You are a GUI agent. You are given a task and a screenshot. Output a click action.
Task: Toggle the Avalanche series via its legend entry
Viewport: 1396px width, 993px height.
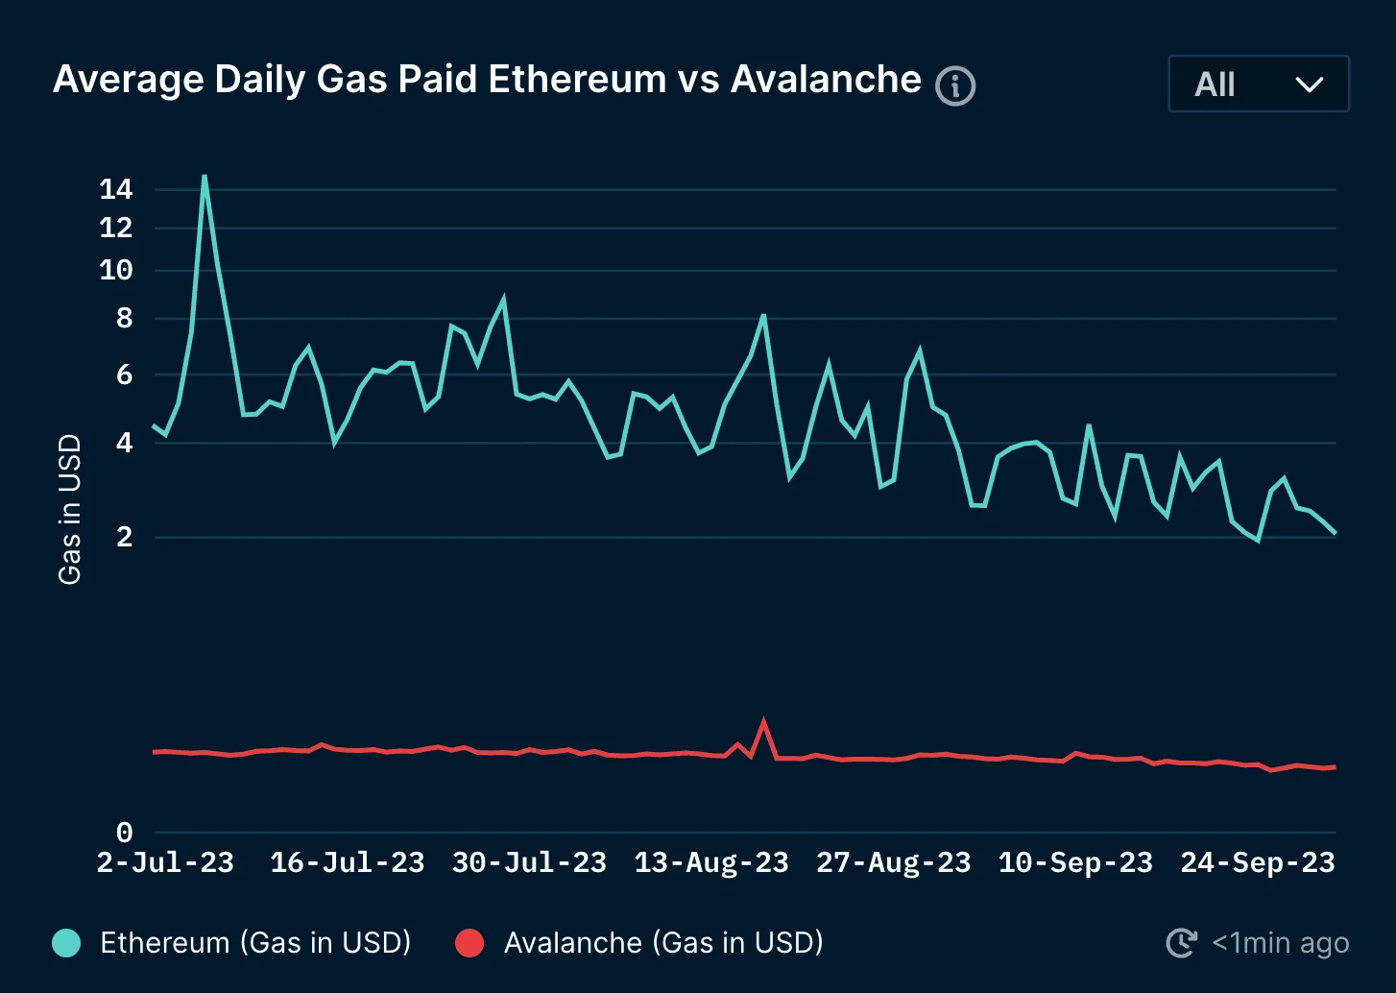(x=662, y=942)
